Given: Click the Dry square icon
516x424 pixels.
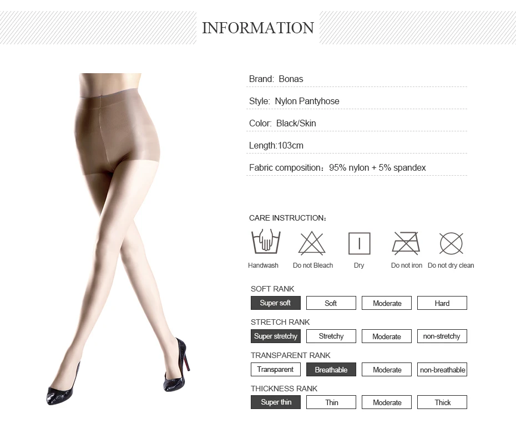Looking at the screenshot, I should point(360,243).
